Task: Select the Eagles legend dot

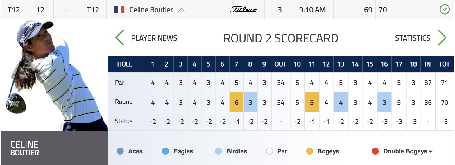Action: click(x=166, y=151)
